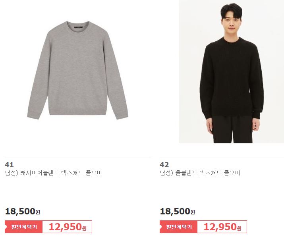Select the 12,950원 discount price of item 41
The height and width of the screenshot is (241, 284).
(68, 227)
